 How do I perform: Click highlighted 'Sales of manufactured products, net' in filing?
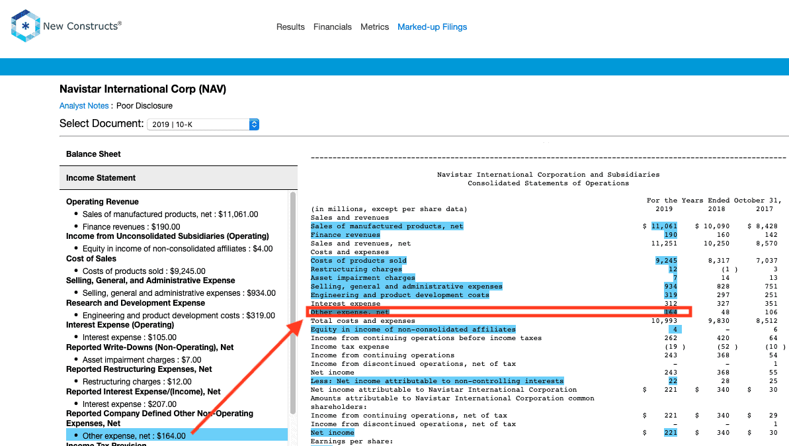click(x=386, y=226)
